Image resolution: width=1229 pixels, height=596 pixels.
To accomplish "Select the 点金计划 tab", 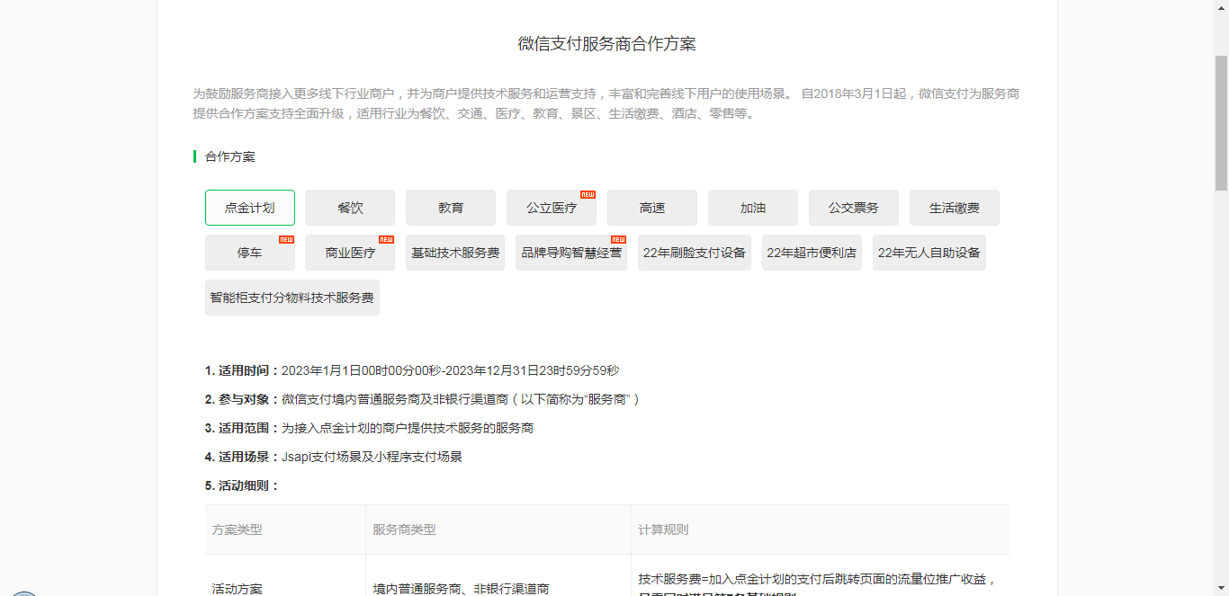I will [x=250, y=208].
